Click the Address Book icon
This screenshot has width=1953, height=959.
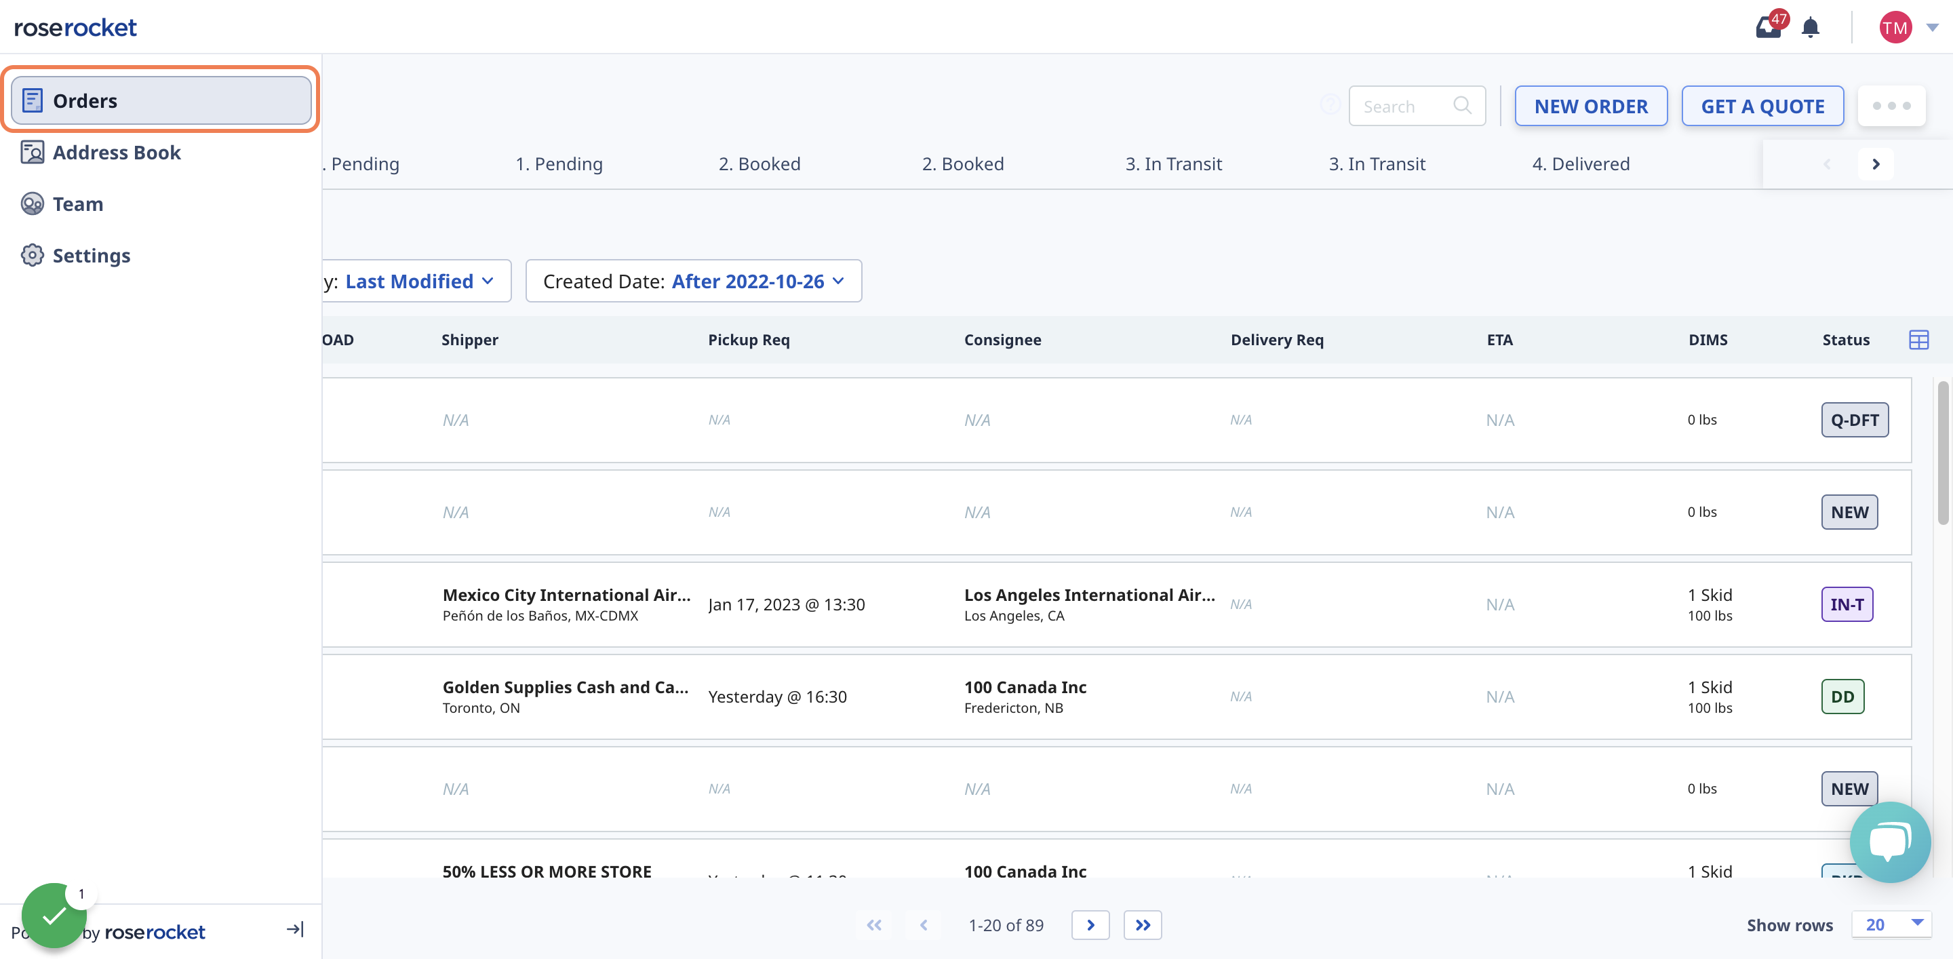tap(32, 153)
